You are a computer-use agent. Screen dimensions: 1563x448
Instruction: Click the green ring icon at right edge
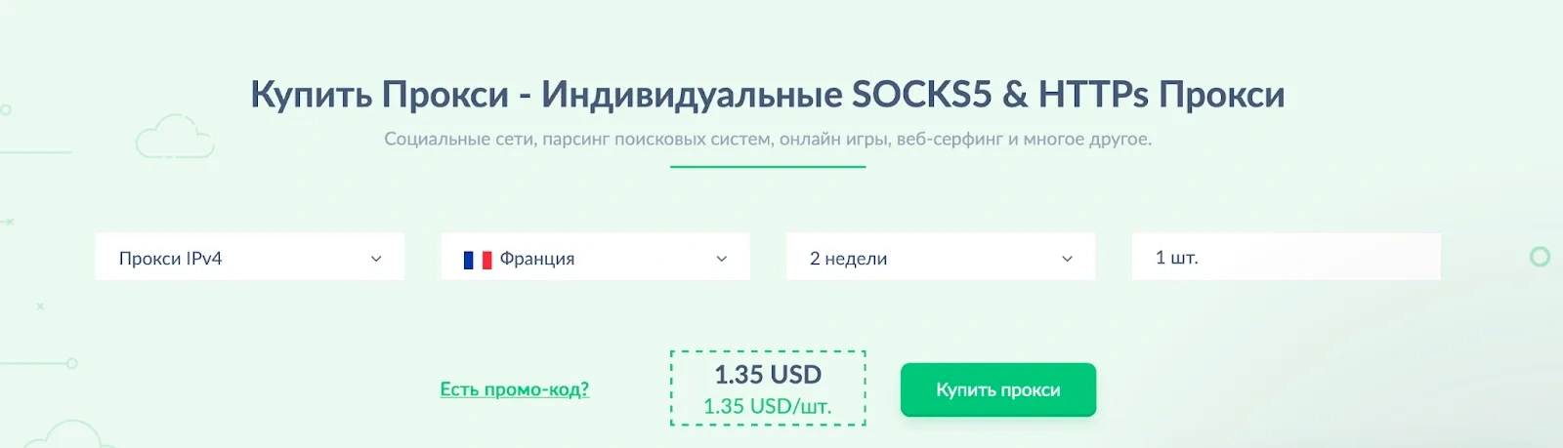click(x=1540, y=257)
